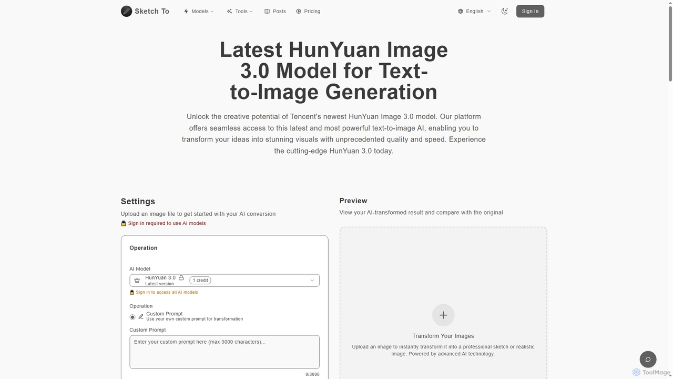This screenshot has height=379, width=673.
Task: Open the English language dropdown
Action: click(x=474, y=11)
